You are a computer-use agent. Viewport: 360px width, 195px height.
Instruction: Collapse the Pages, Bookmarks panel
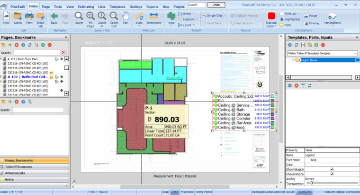(x=66, y=38)
